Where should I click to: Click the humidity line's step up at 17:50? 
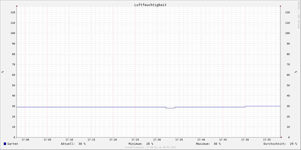tap(245, 106)
